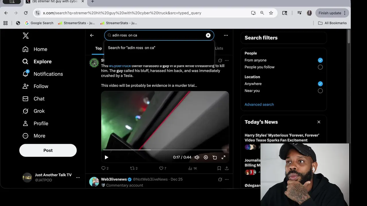Play the video in the post
The image size is (367, 206).
(106, 157)
